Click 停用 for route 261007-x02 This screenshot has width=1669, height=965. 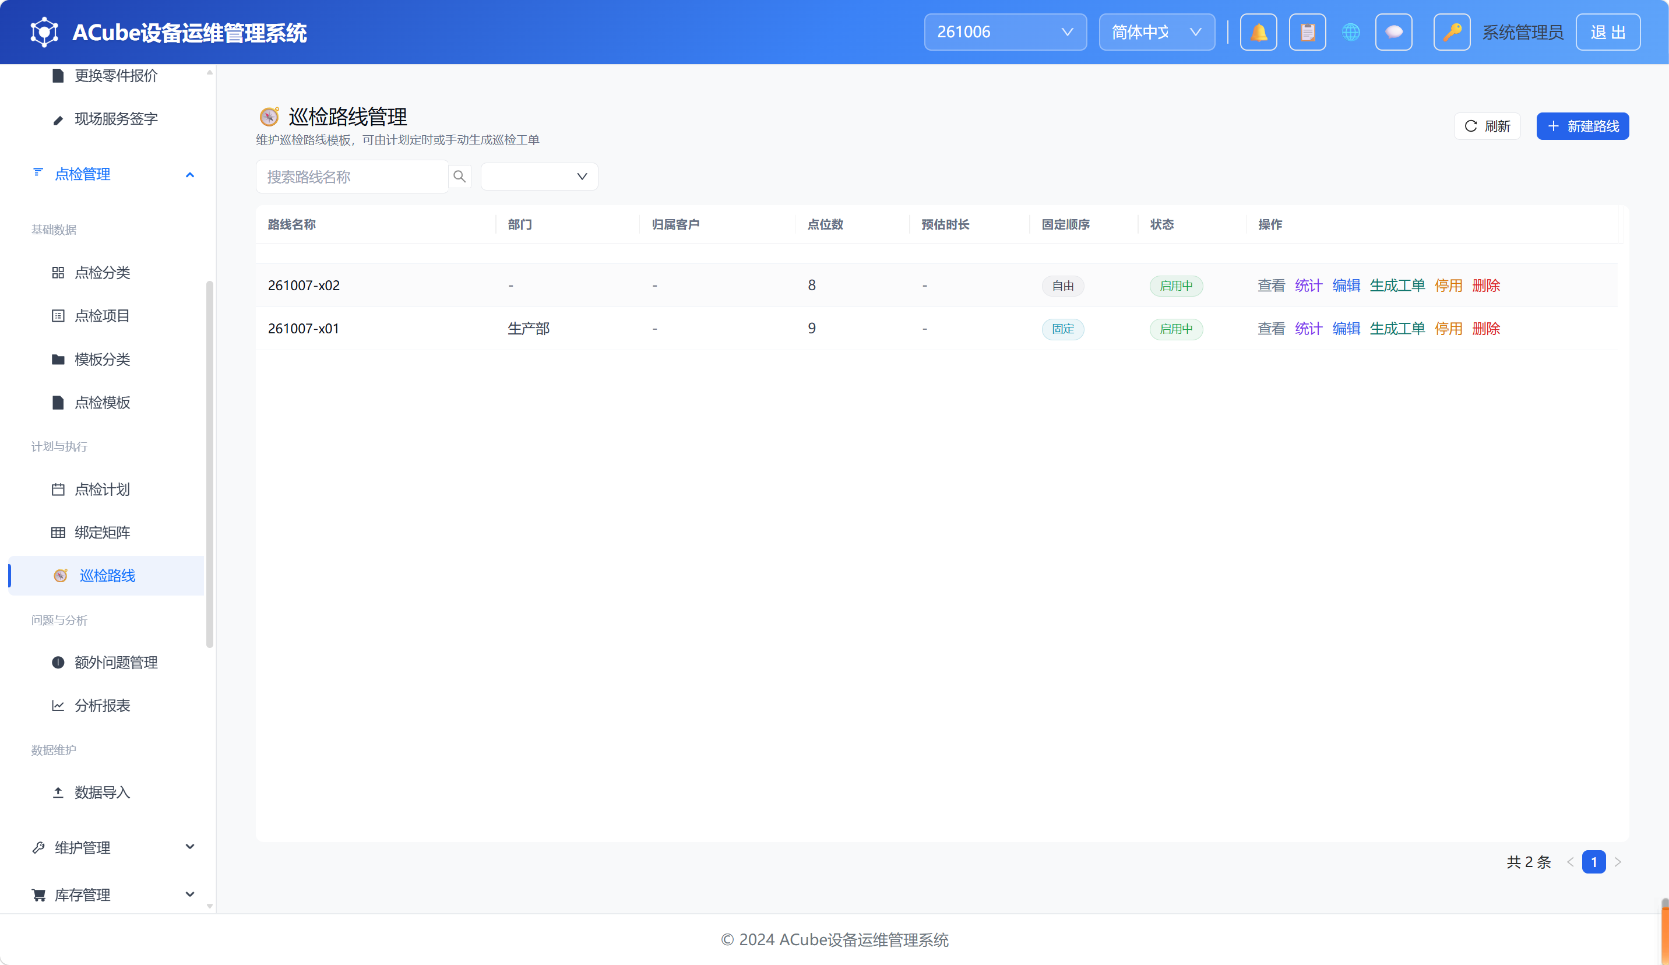click(x=1448, y=286)
